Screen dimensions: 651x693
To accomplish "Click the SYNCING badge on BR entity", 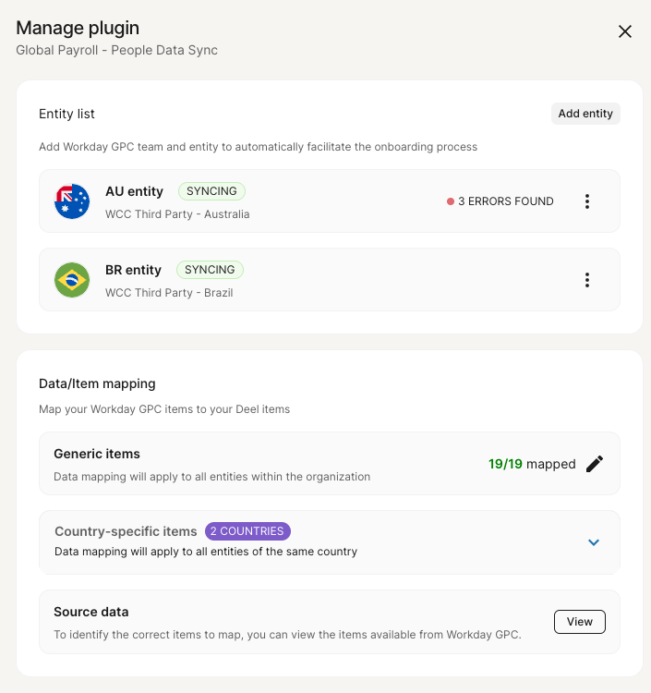I will (x=210, y=270).
